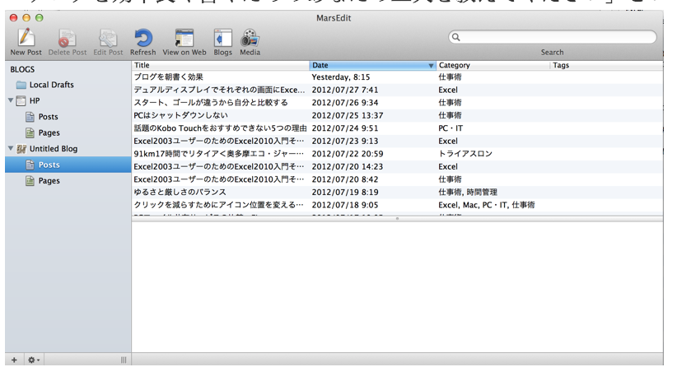Click the yellow minimize window button

click(26, 17)
